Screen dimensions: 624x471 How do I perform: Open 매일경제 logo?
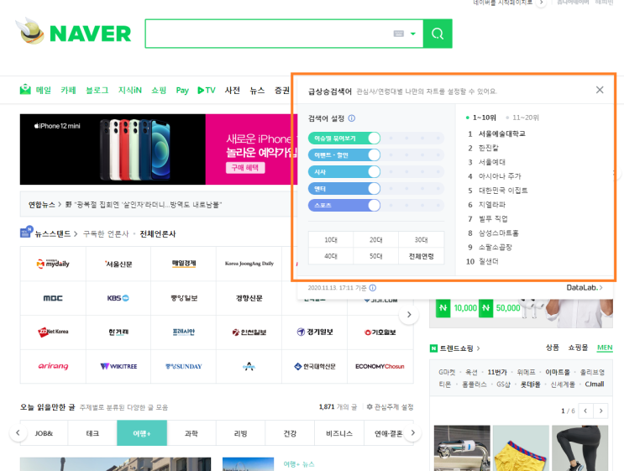coord(184,264)
